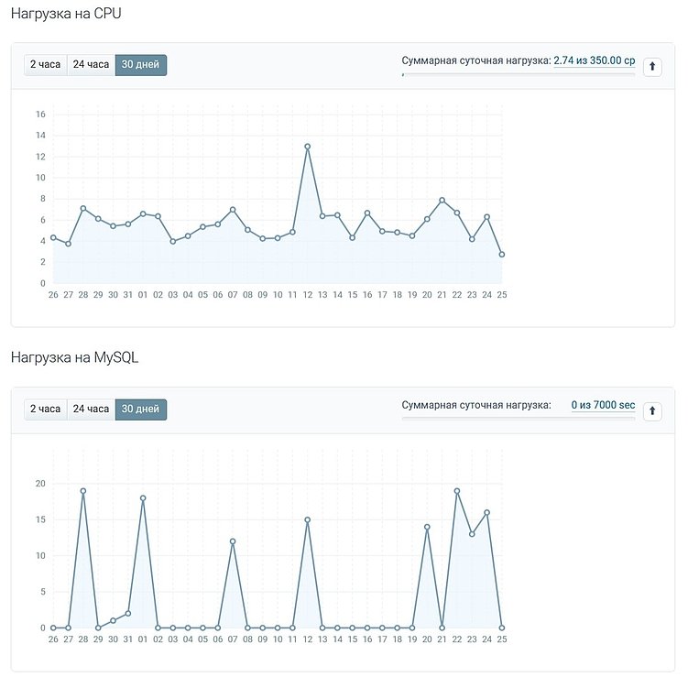Click the MySQL chart point on day 01
This screenshot has width=688, height=677.
click(x=143, y=498)
